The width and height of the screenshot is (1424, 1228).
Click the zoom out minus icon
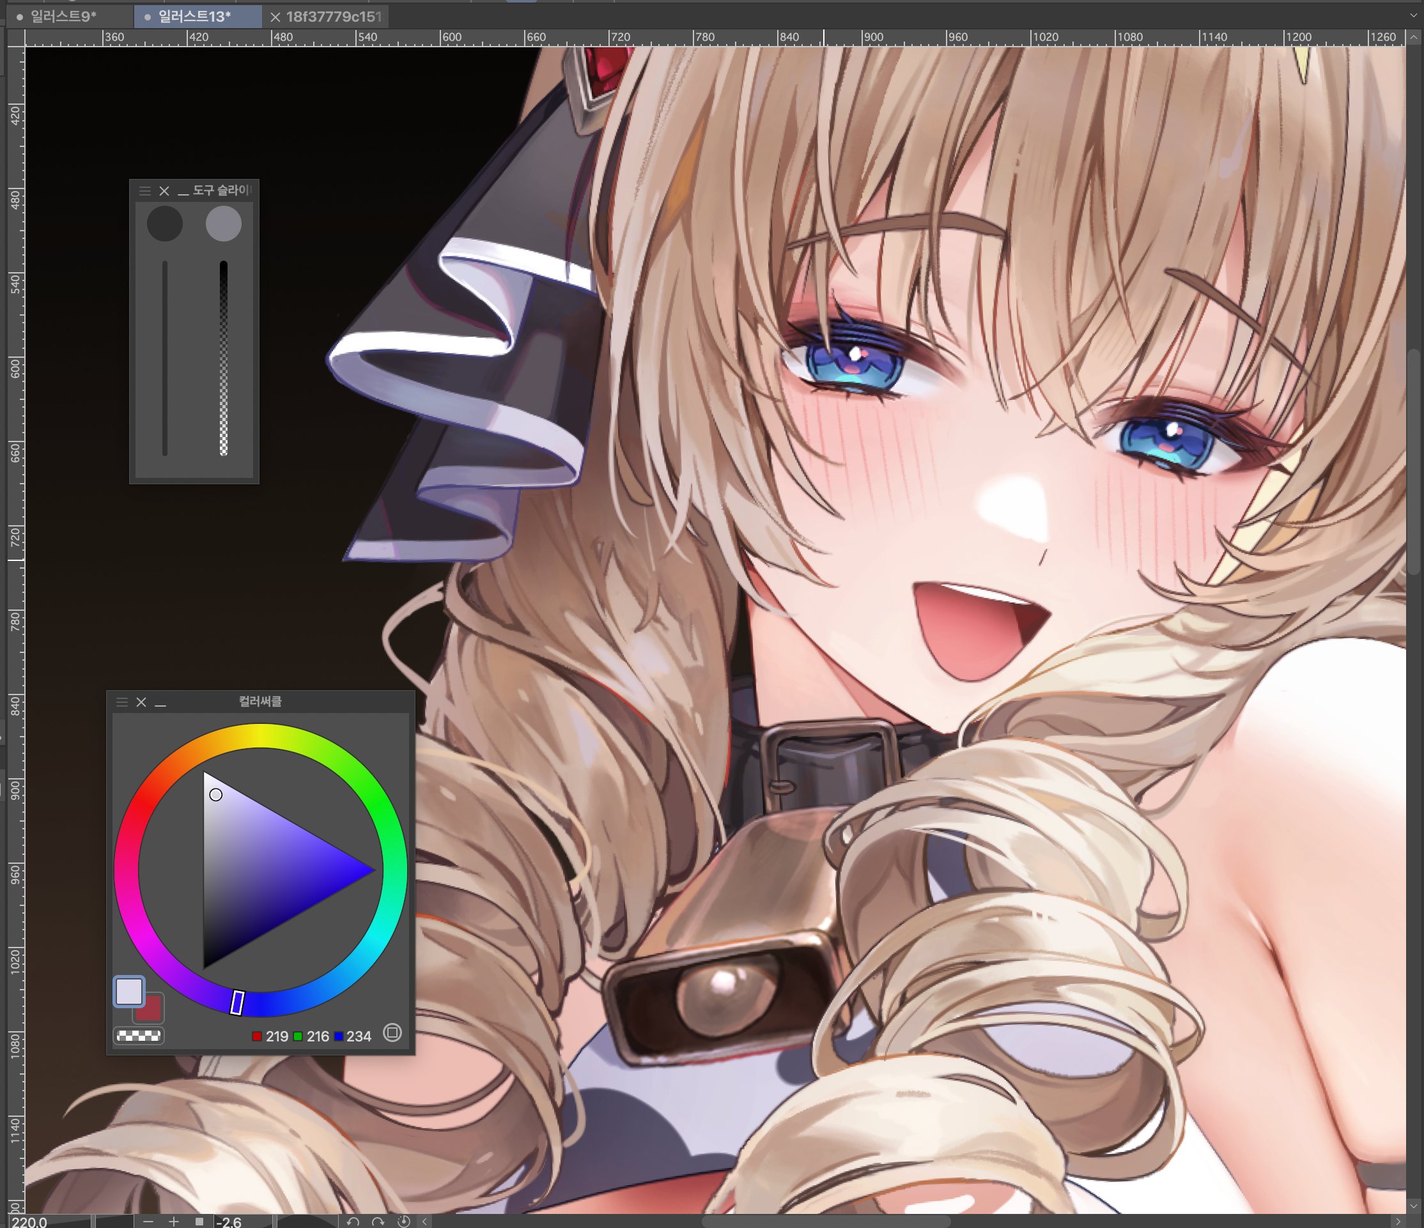click(148, 1221)
